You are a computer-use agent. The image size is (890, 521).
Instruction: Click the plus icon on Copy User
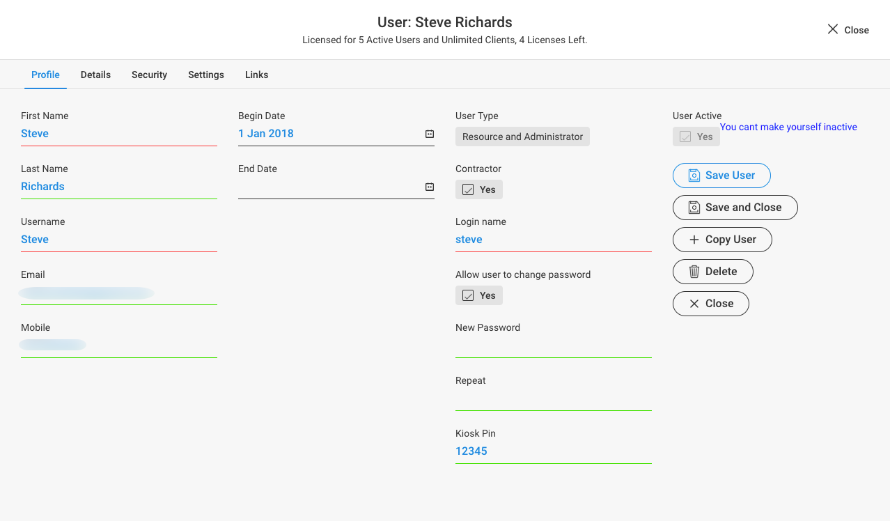pyautogui.click(x=694, y=240)
